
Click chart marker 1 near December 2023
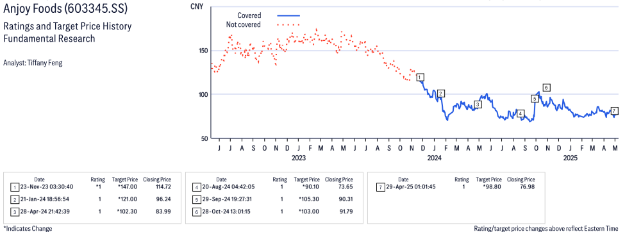(420, 78)
